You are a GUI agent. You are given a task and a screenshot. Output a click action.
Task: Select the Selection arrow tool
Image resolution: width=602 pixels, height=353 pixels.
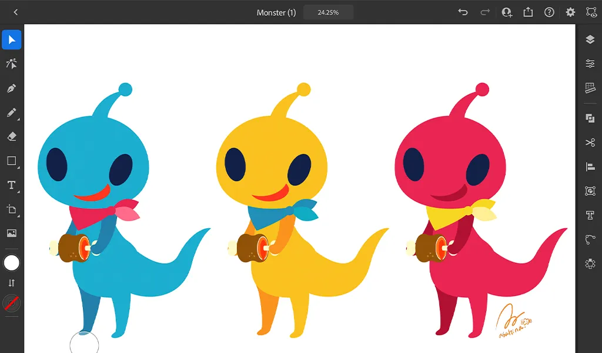tap(12, 40)
